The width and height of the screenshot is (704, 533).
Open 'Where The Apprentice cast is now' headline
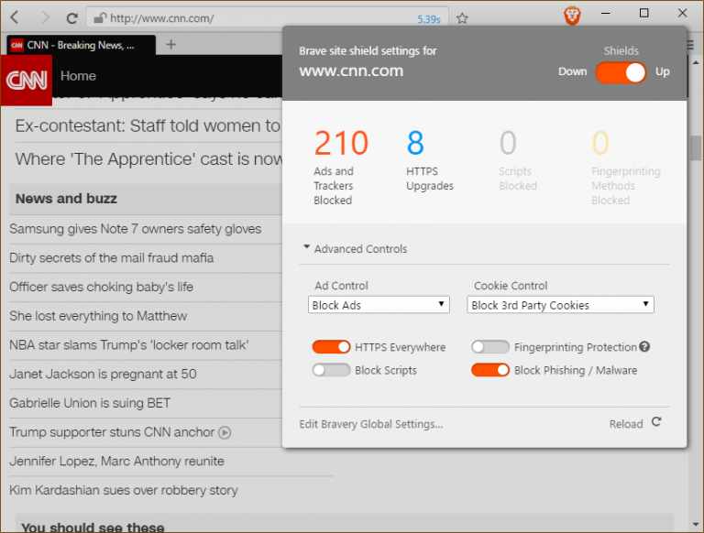148,159
